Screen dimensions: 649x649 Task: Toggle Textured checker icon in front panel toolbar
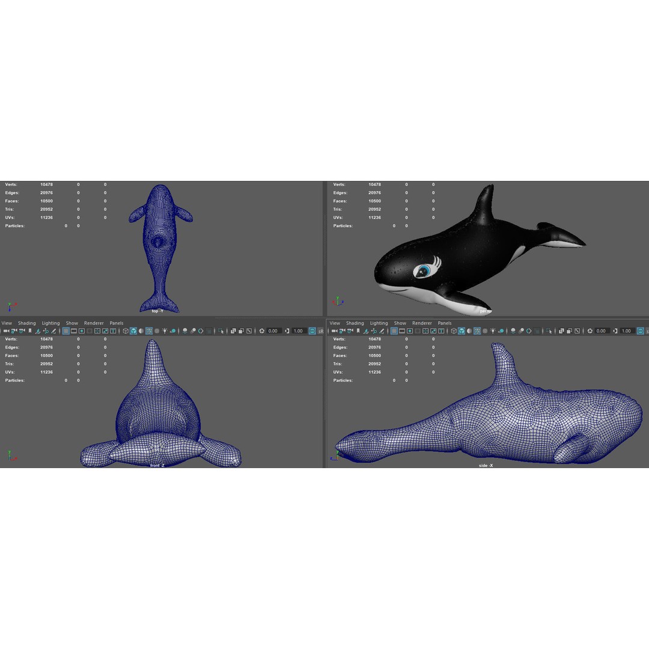coord(157,331)
